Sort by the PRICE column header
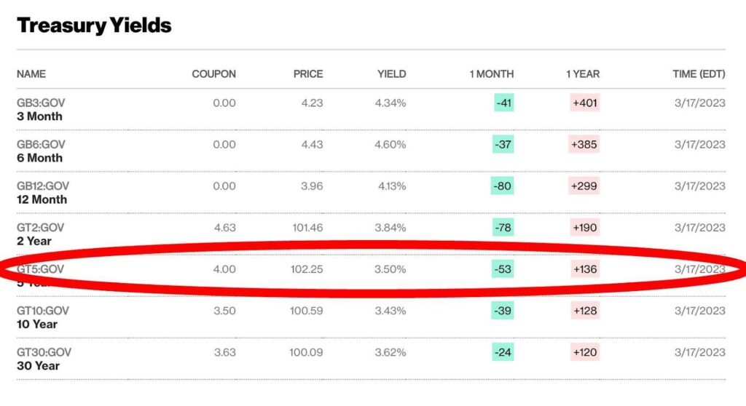 point(307,74)
